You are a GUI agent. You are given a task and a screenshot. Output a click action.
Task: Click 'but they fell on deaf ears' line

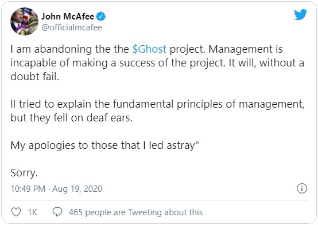pos(71,118)
